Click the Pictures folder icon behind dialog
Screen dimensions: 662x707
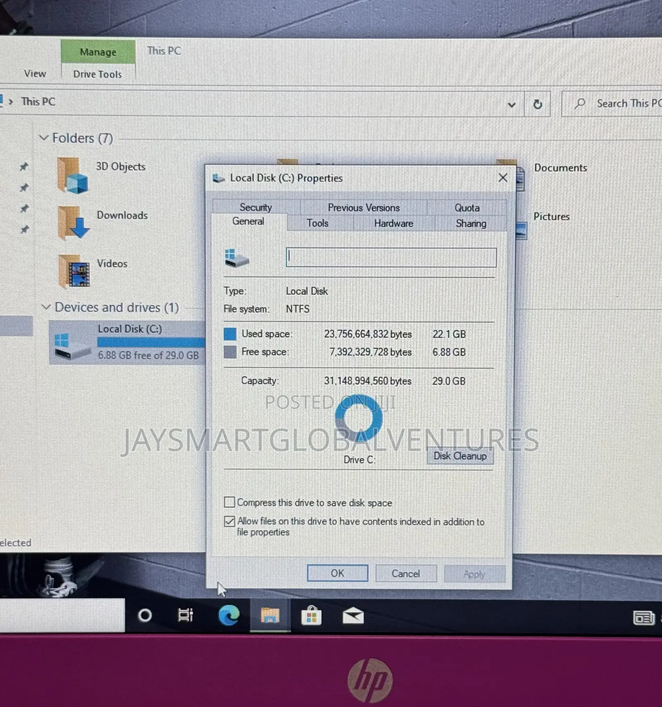point(521,231)
